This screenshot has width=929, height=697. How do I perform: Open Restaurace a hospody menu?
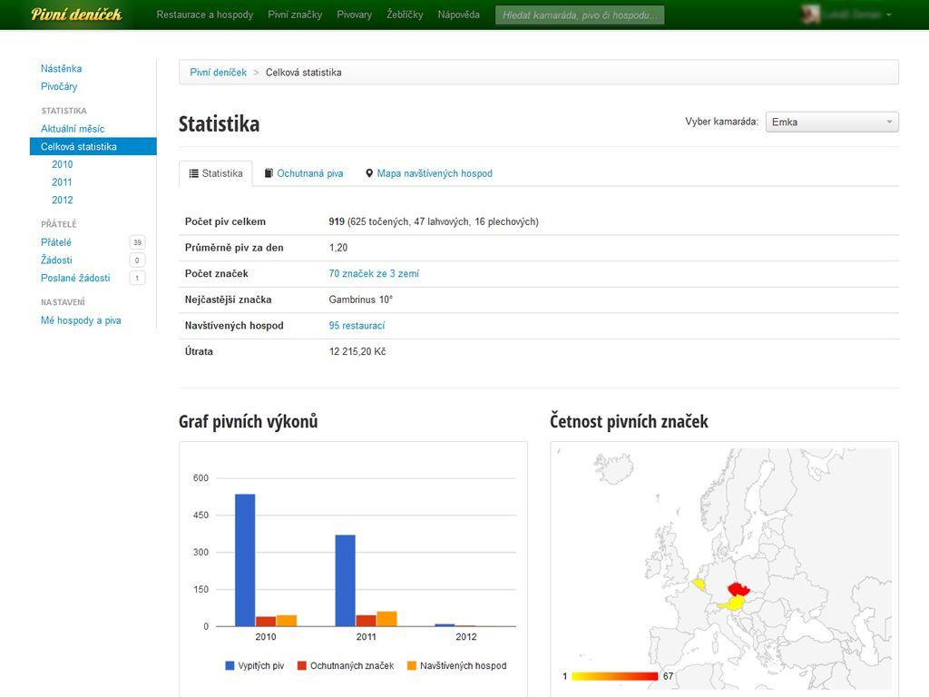(x=204, y=15)
